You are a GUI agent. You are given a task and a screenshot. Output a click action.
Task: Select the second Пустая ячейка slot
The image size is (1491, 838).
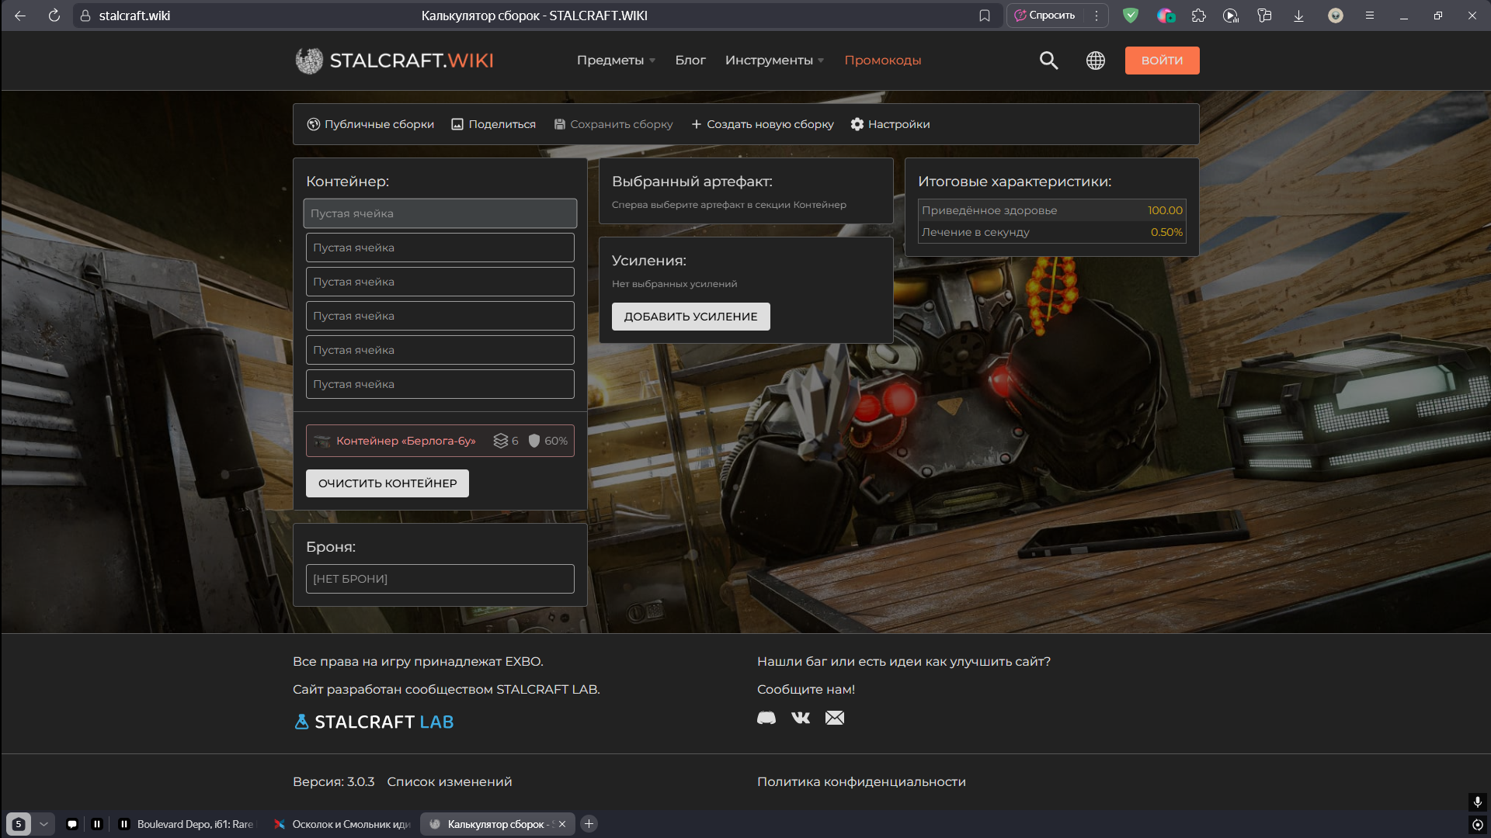[440, 248]
